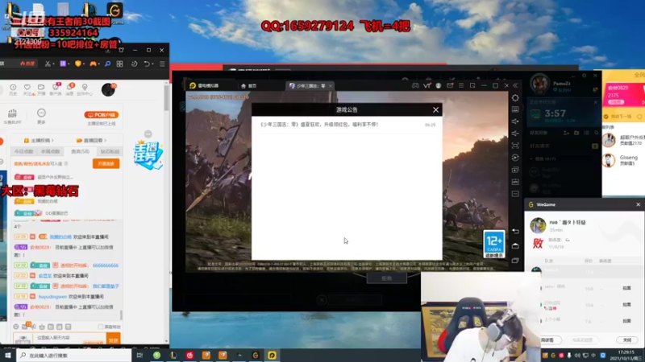
Task: Open the mail message icon in emulator title bar
Action: (450, 85)
